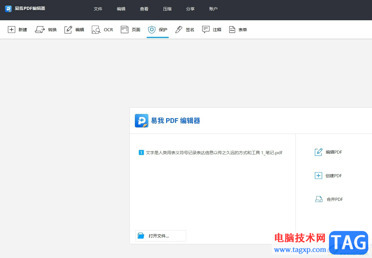Select the 保护 shield icon
Image resolution: width=372 pixels, height=258 pixels.
(152, 30)
